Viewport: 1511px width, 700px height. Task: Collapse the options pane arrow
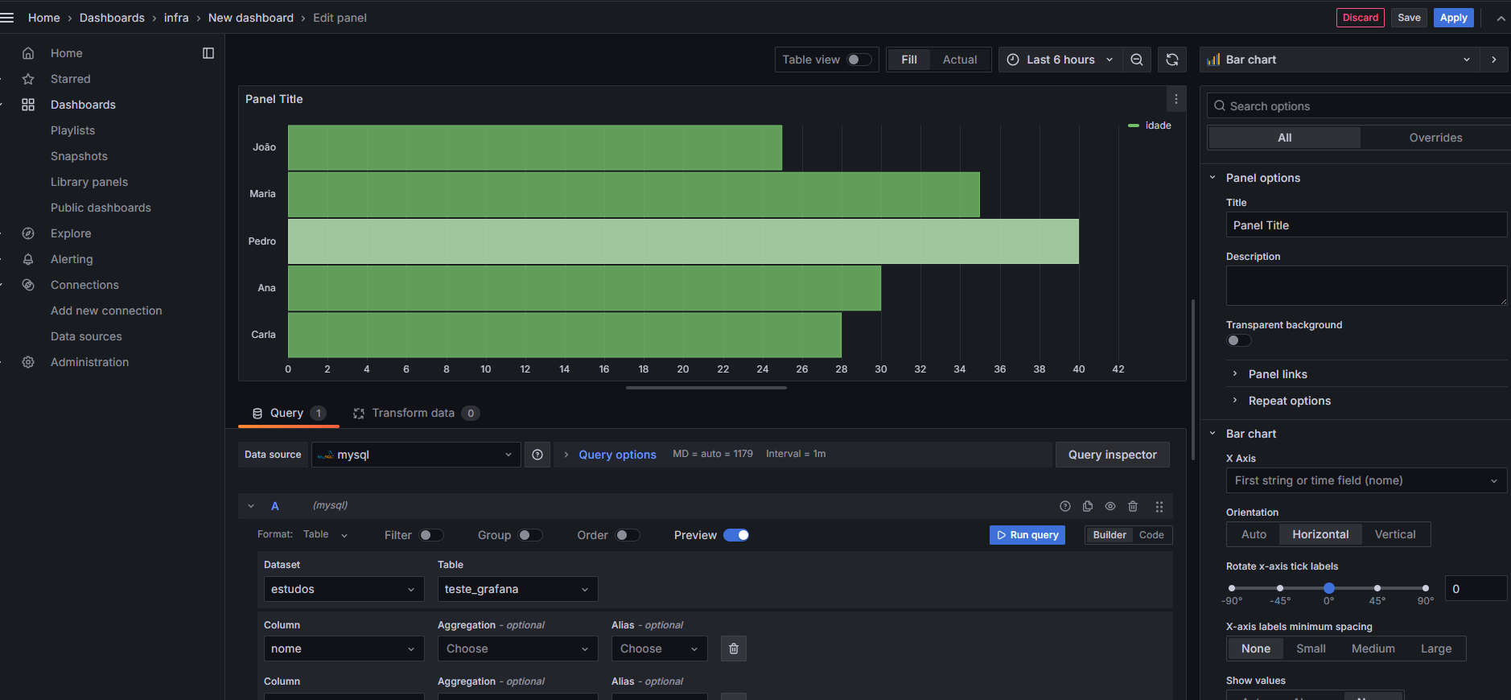1494,60
